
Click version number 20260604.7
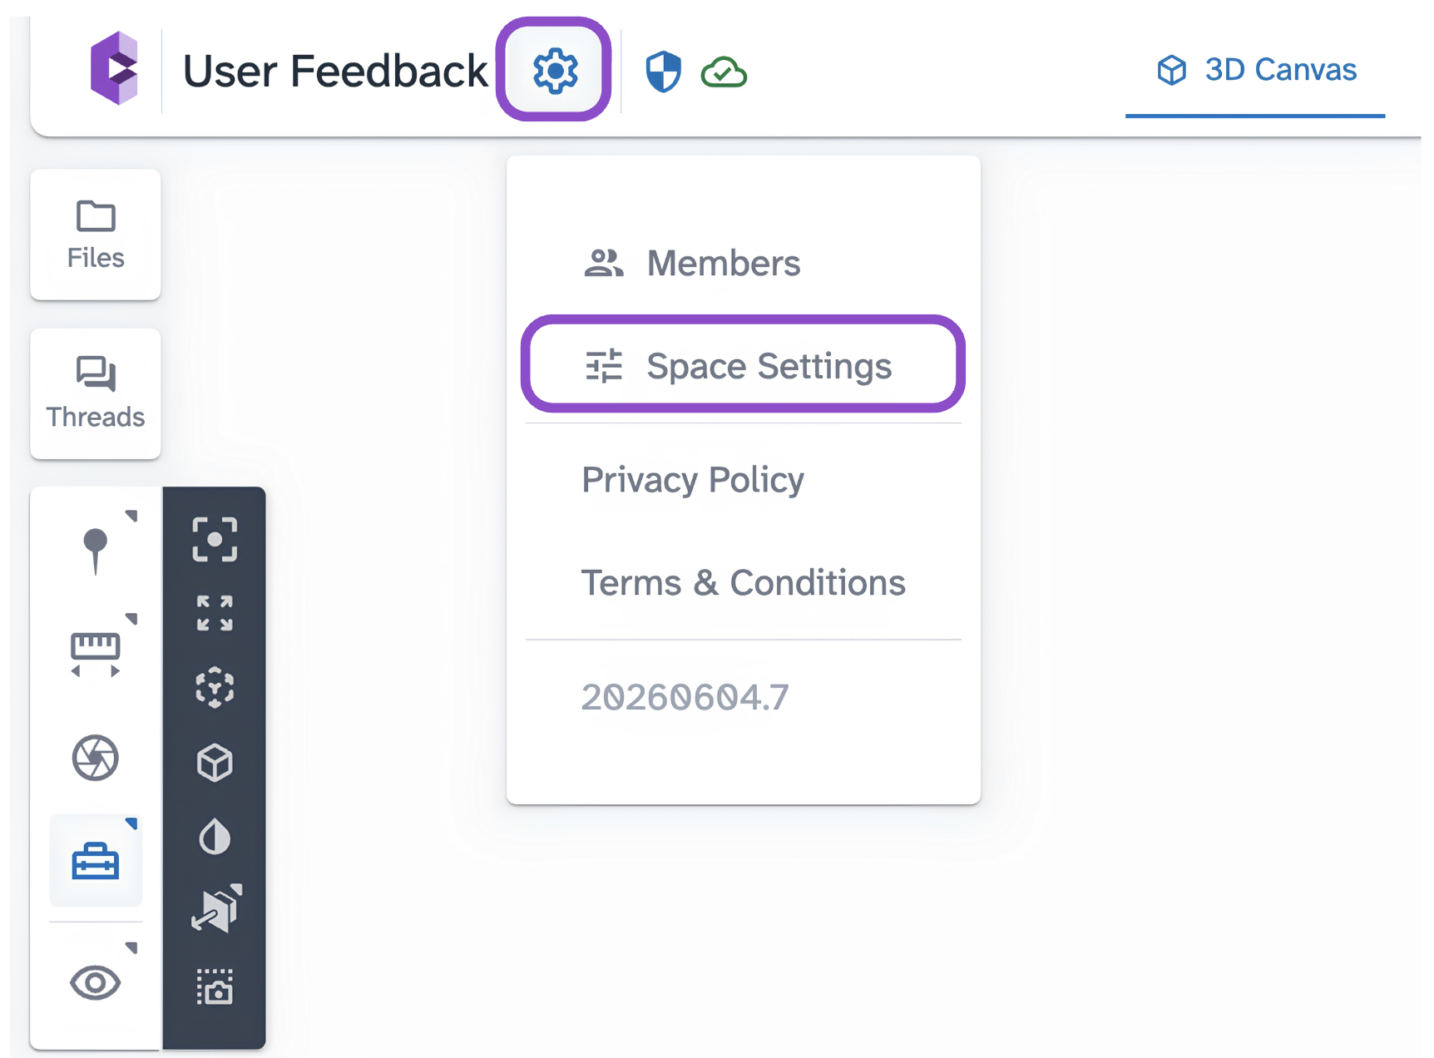pos(685,697)
